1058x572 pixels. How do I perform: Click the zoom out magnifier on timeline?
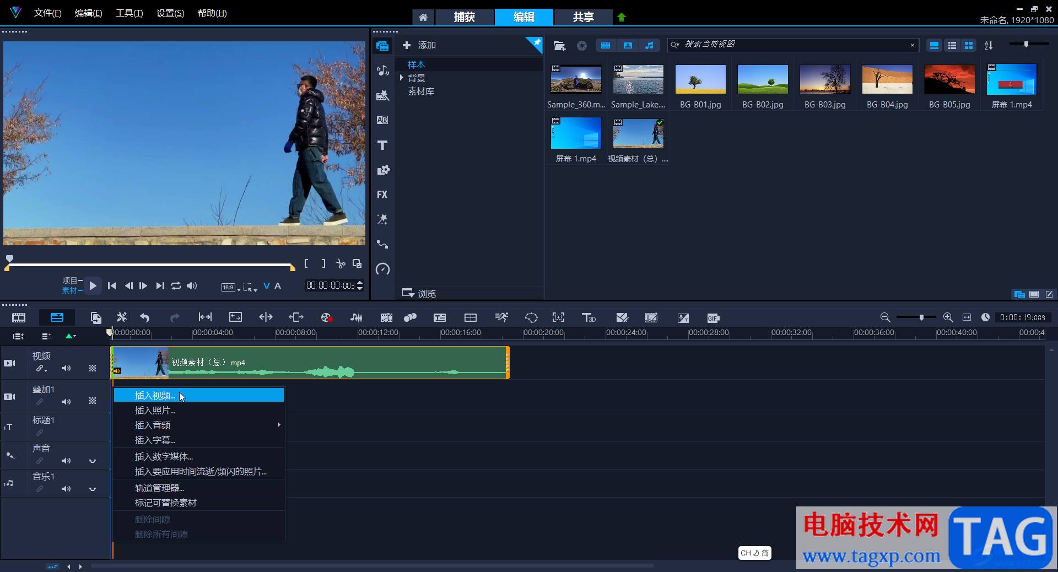point(885,317)
